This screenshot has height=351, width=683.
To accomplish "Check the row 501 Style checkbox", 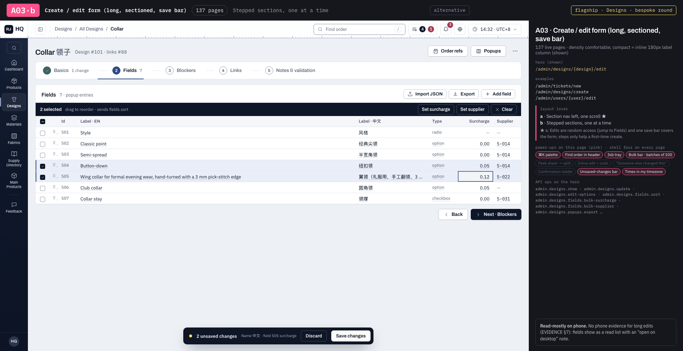I will click(x=43, y=133).
